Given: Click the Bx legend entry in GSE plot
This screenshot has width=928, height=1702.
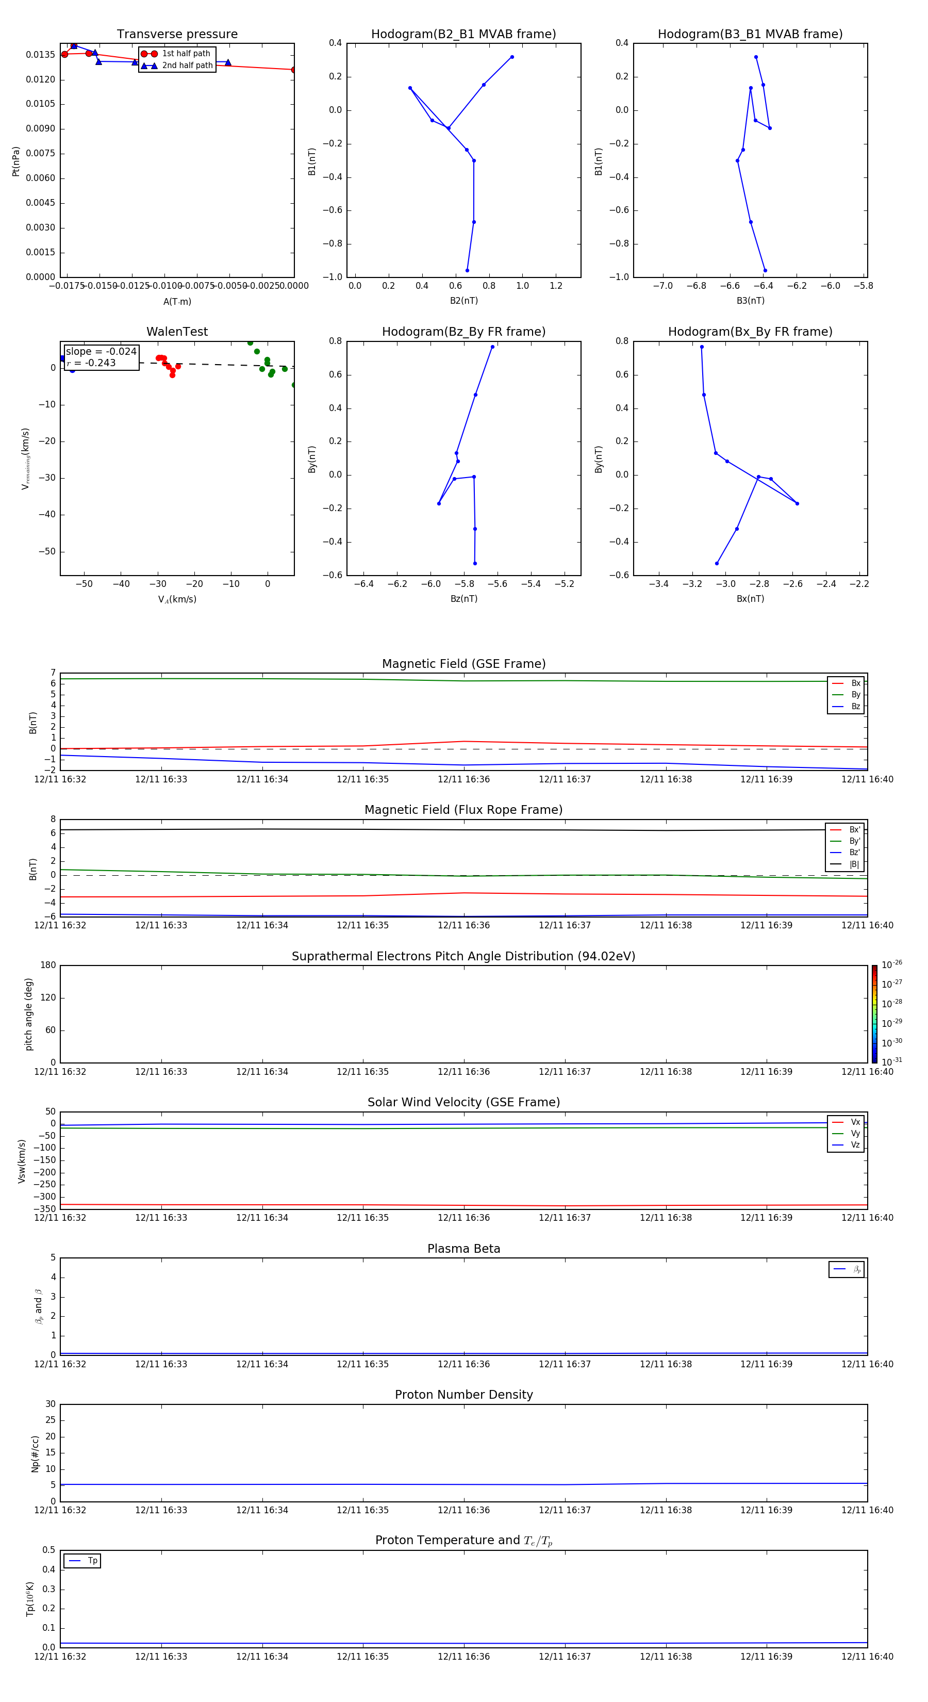Looking at the screenshot, I should 846,683.
